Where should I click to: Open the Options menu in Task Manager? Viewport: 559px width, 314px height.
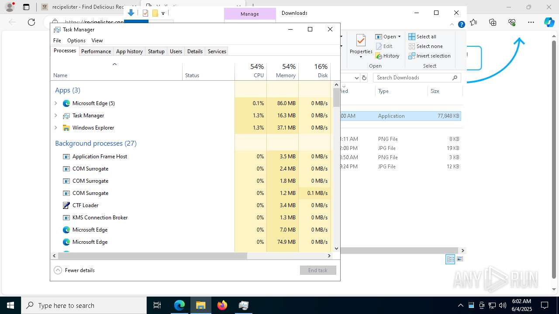(76, 41)
